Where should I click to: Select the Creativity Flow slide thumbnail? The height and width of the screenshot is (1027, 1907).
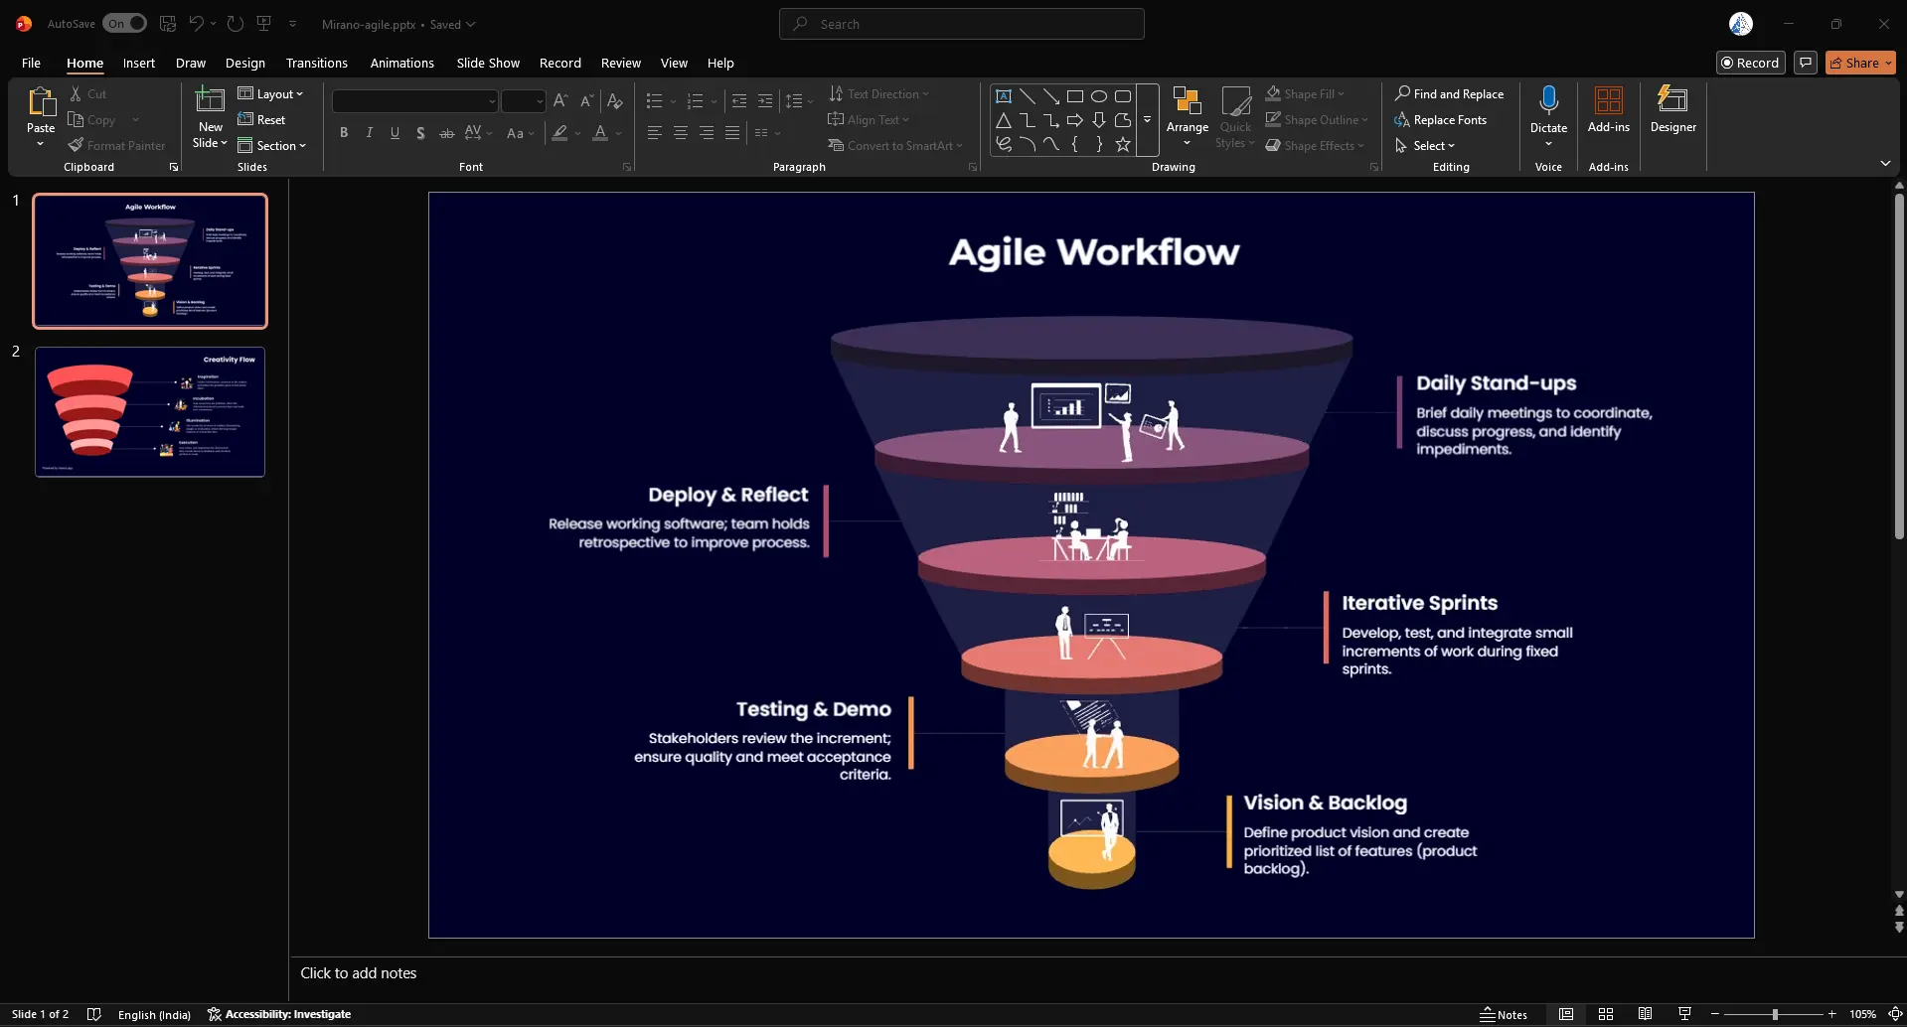tap(150, 411)
